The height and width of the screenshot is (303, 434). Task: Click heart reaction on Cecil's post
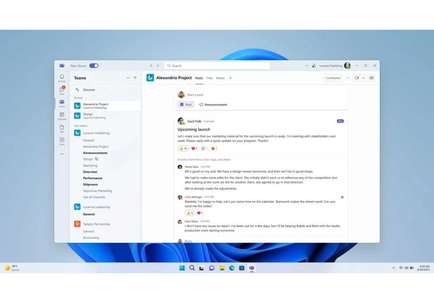tap(194, 148)
